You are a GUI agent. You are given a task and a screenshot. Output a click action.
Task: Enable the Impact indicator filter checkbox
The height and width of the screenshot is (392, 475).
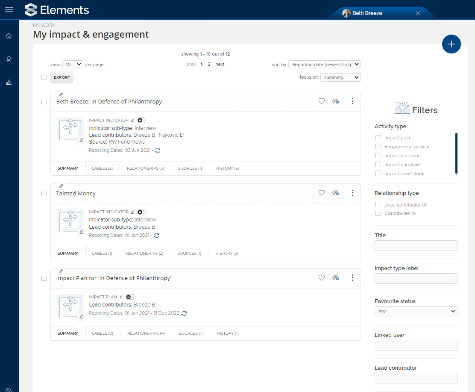pyautogui.click(x=378, y=156)
